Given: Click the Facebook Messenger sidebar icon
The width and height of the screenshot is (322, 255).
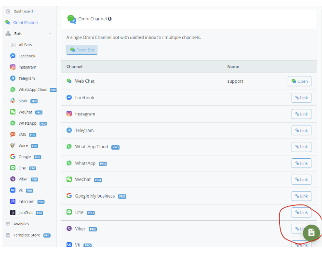Looking at the screenshot, I should click(13, 56).
